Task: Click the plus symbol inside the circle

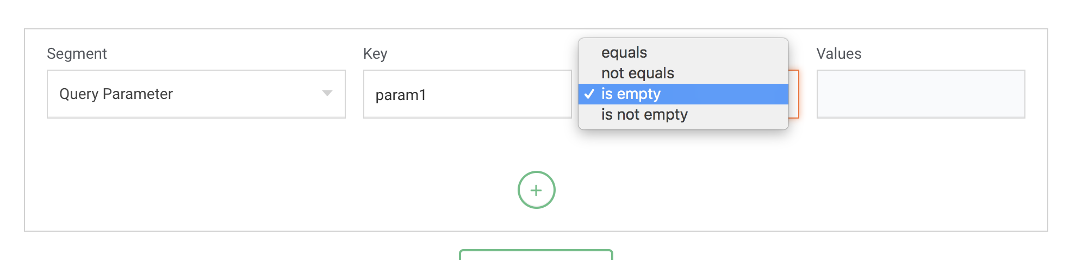Action: point(536,190)
